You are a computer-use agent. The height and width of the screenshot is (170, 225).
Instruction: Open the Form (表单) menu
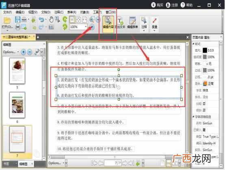point(72,12)
